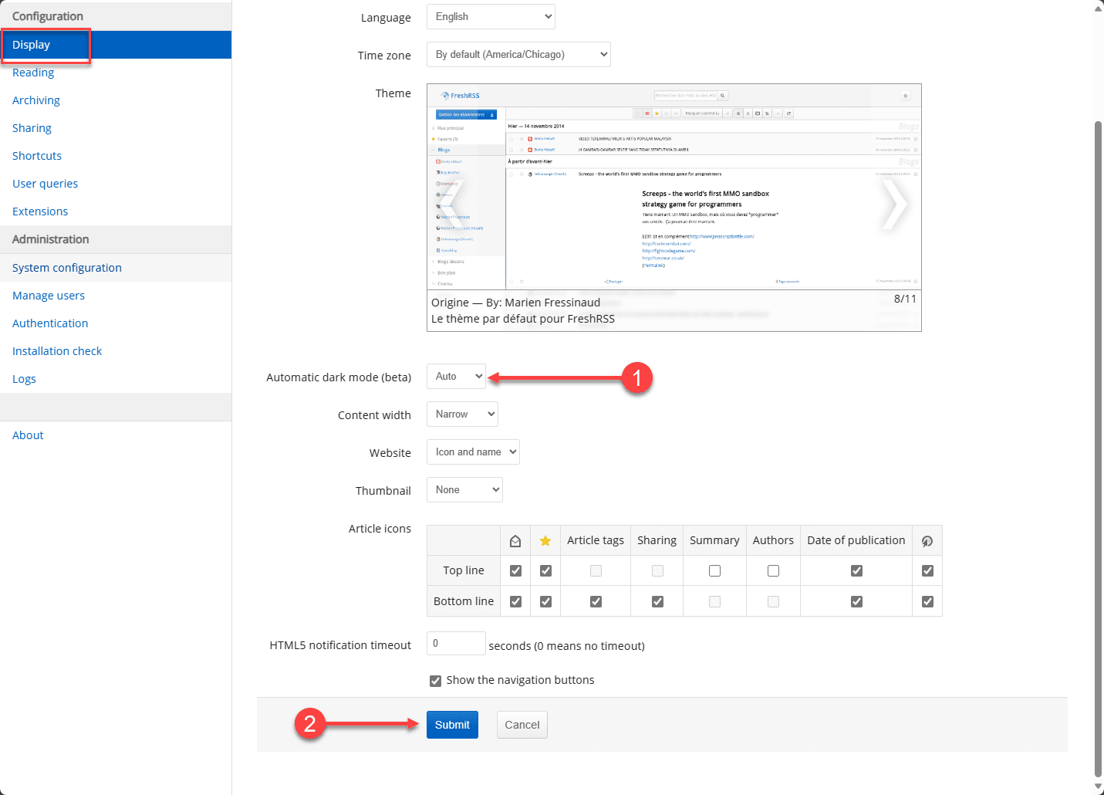Screen dimensions: 1104x795
Task: Enable Authors on the Top line
Action: tap(773, 571)
